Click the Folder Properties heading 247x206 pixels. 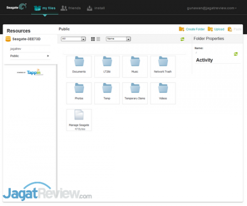209,39
